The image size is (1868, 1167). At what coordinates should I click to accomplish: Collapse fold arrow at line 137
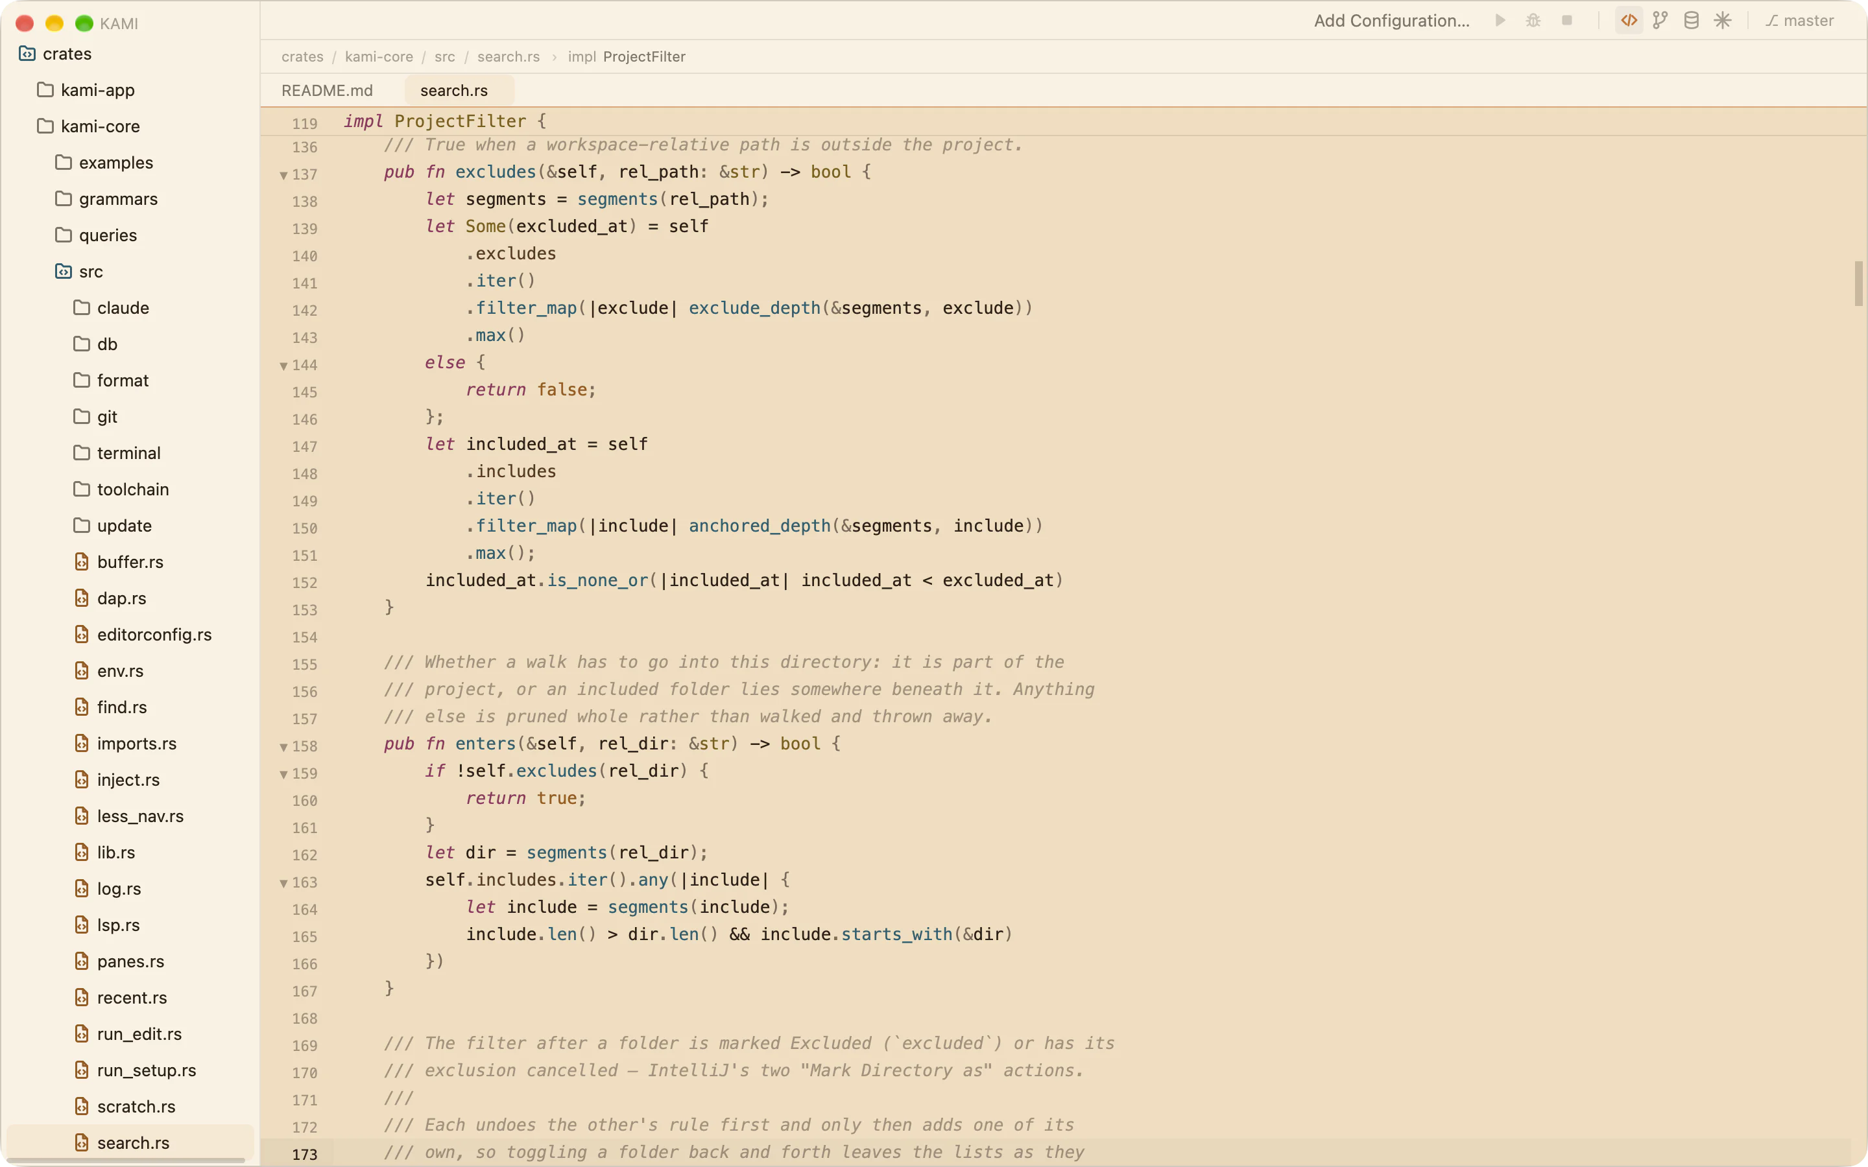[283, 175]
